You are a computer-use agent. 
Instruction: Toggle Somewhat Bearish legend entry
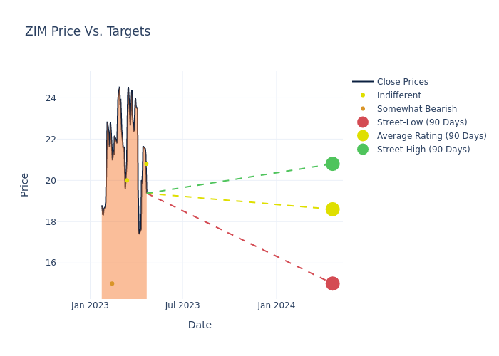click(416, 109)
